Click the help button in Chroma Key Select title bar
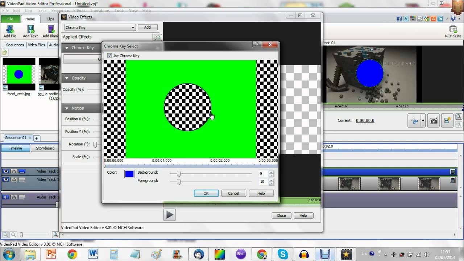The width and height of the screenshot is (464, 261). (x=257, y=45)
